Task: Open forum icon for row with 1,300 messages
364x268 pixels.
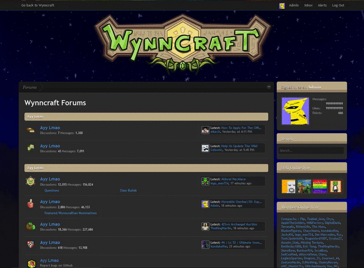Action: coord(30,130)
